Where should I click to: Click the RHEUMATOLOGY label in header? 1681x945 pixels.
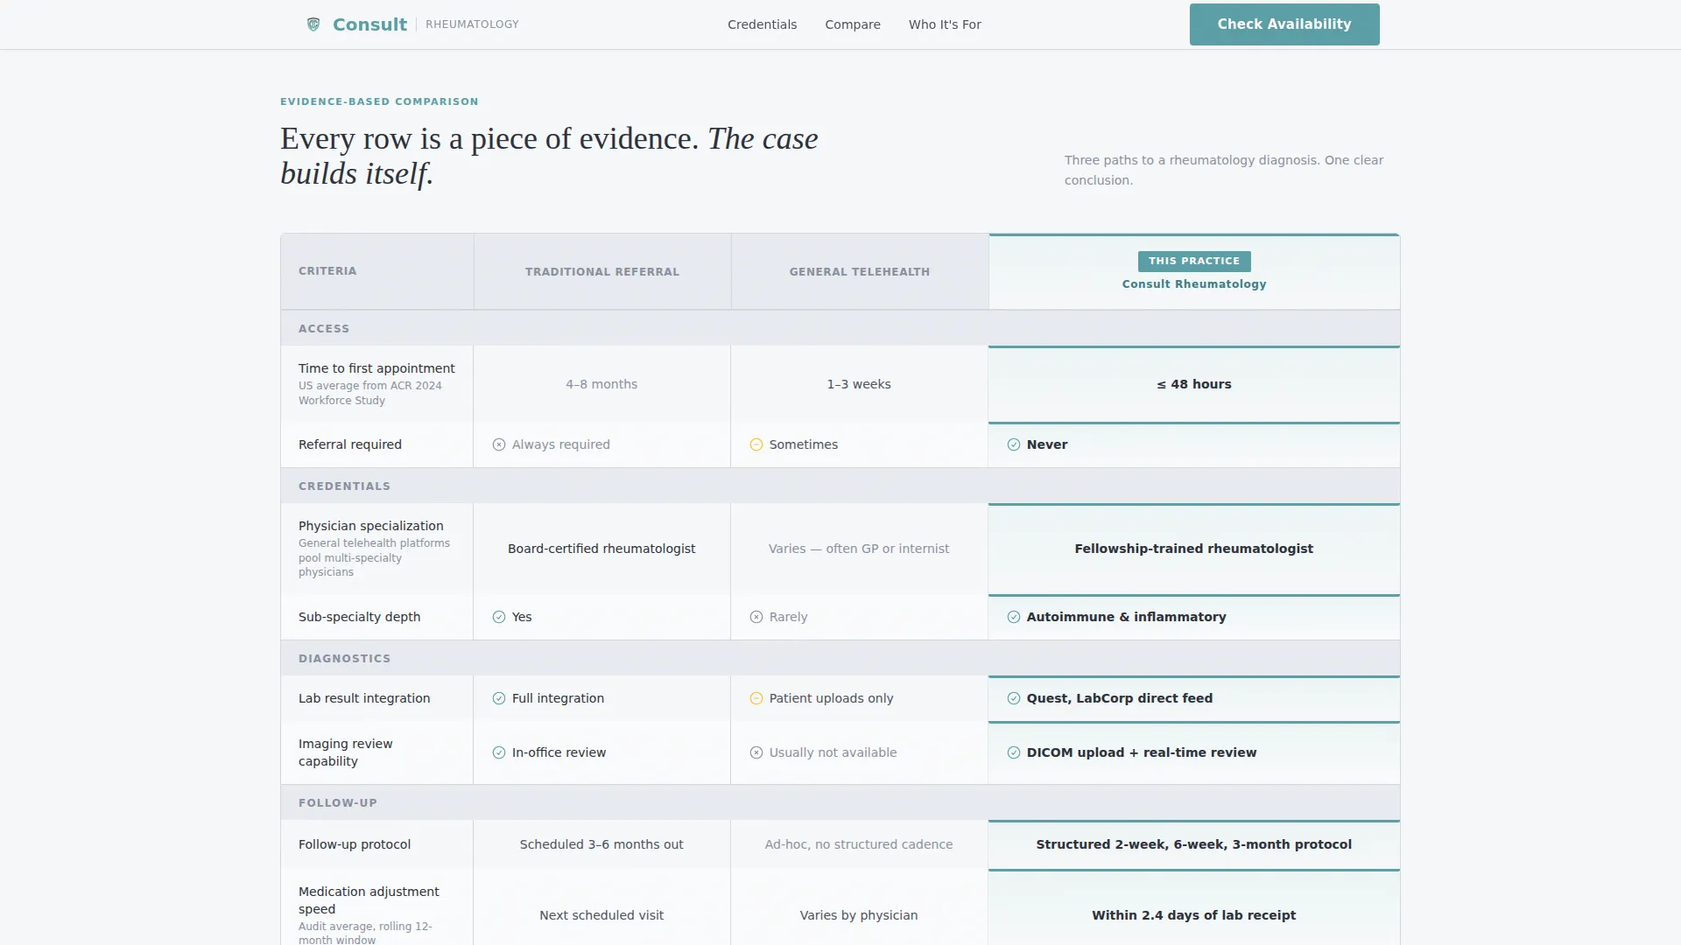(472, 24)
